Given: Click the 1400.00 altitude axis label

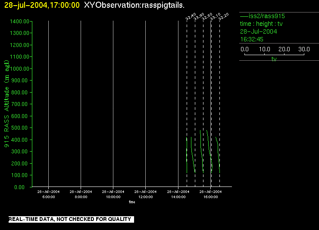Looking at the screenshot, I should click(x=19, y=22).
